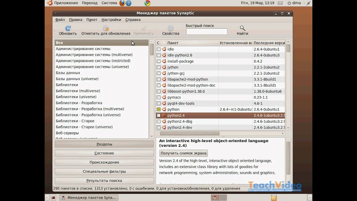Click the Найти magnifier icon
Viewport: 357px width, 201px height.
[x=242, y=28]
